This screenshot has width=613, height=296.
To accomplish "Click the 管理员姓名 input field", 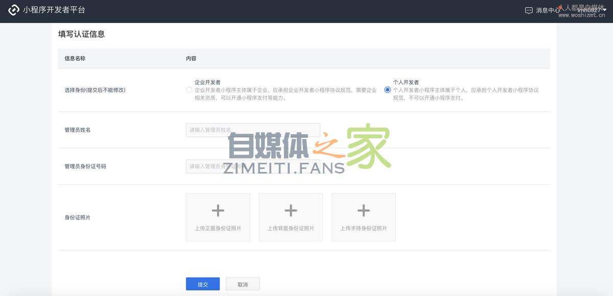I will 252,130.
